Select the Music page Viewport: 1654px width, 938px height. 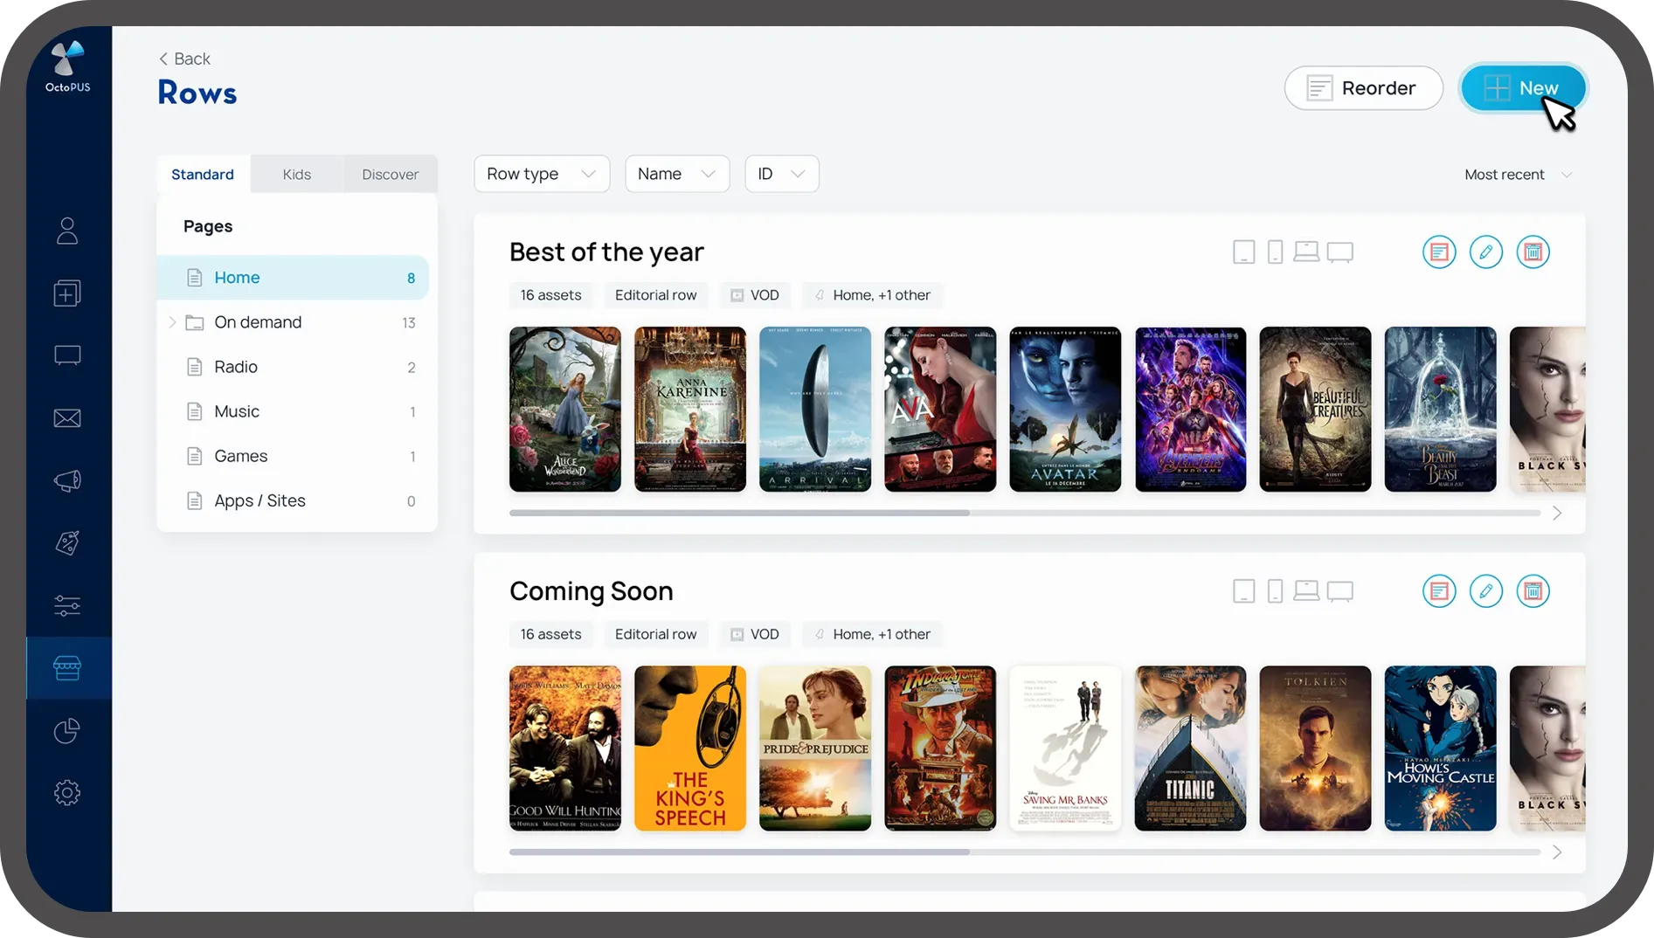click(293, 411)
